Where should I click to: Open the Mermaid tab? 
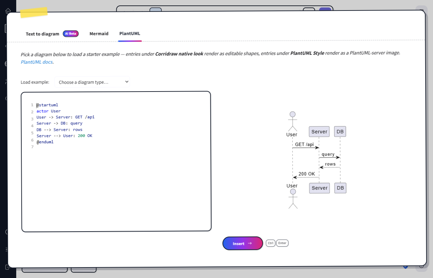[x=99, y=34]
